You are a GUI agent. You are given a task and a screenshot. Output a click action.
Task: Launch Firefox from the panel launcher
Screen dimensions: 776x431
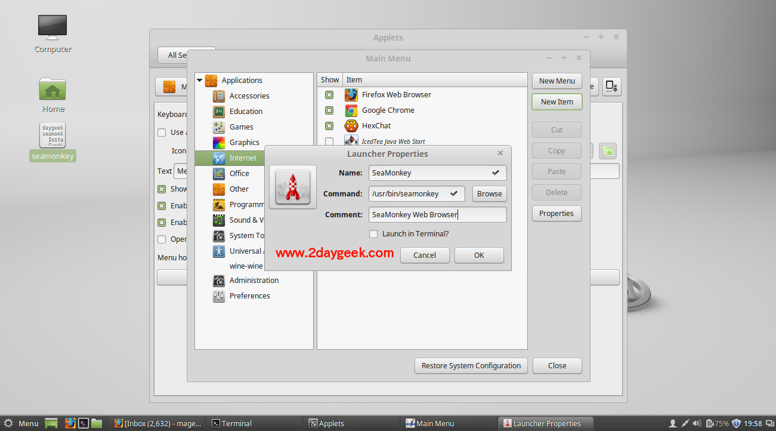tap(70, 423)
